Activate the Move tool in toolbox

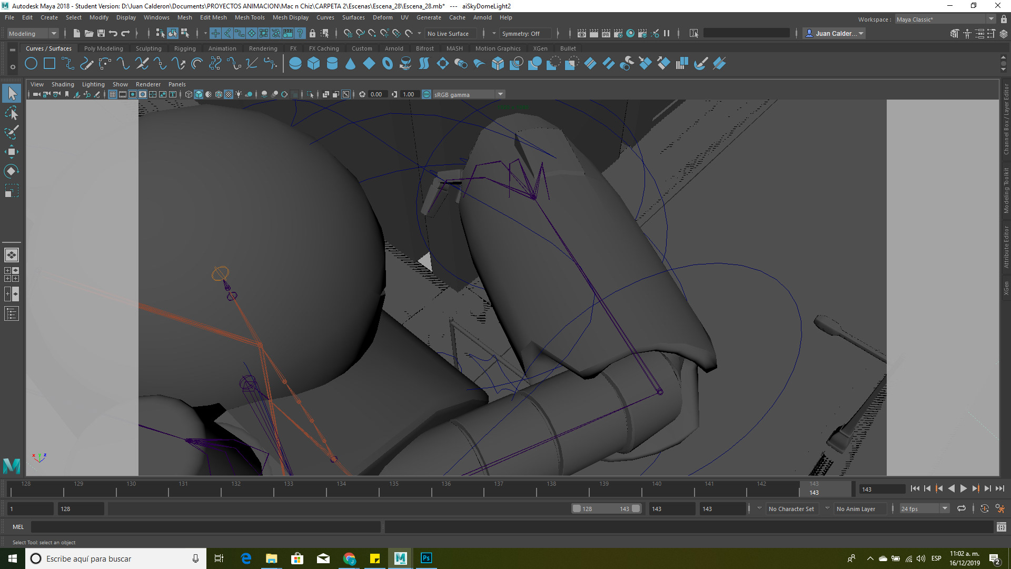click(12, 152)
